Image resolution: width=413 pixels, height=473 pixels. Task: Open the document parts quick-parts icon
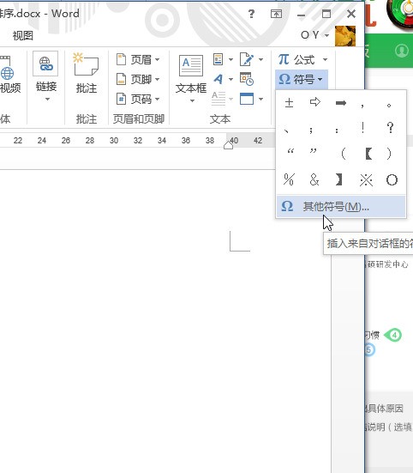click(x=218, y=59)
